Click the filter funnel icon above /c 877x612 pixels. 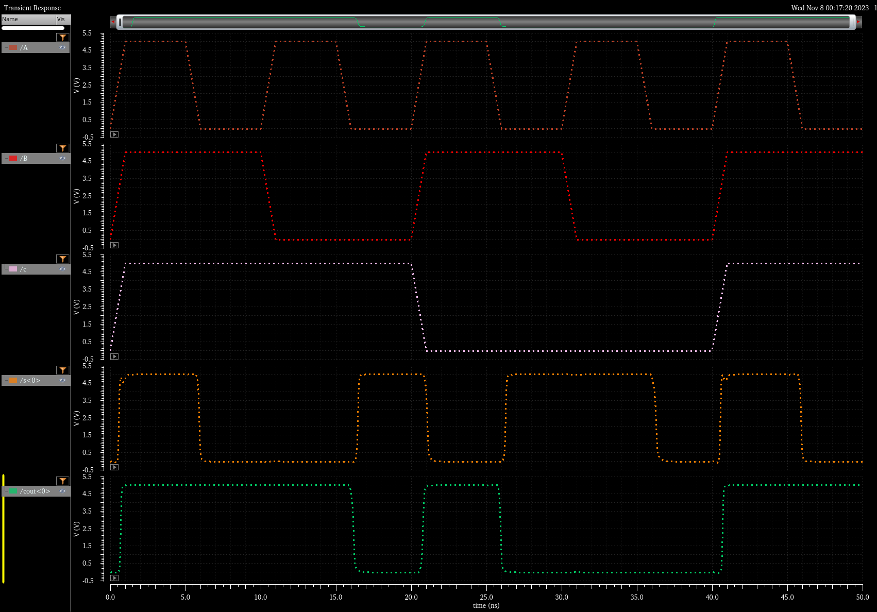[62, 259]
